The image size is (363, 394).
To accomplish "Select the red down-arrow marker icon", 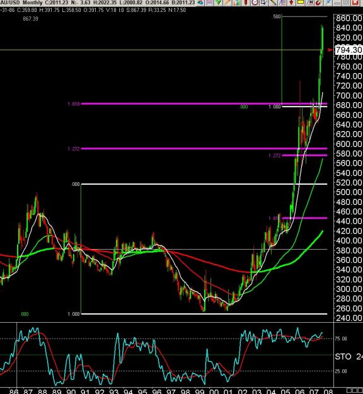I will click(291, 3).
